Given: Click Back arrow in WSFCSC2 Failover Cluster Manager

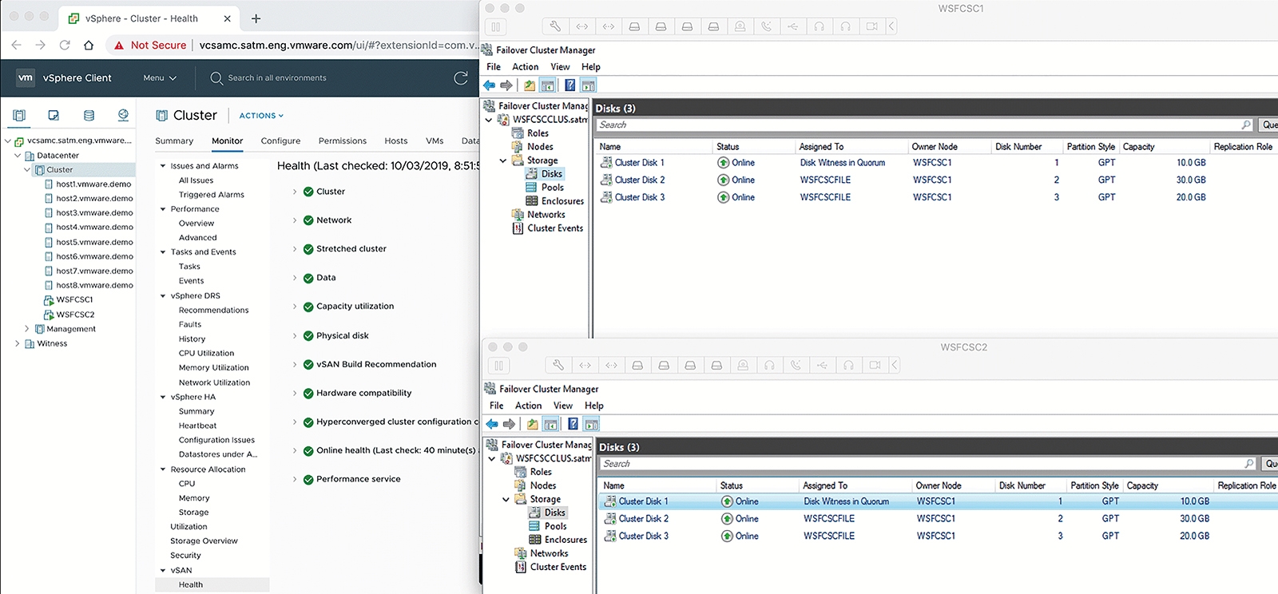Looking at the screenshot, I should [493, 424].
